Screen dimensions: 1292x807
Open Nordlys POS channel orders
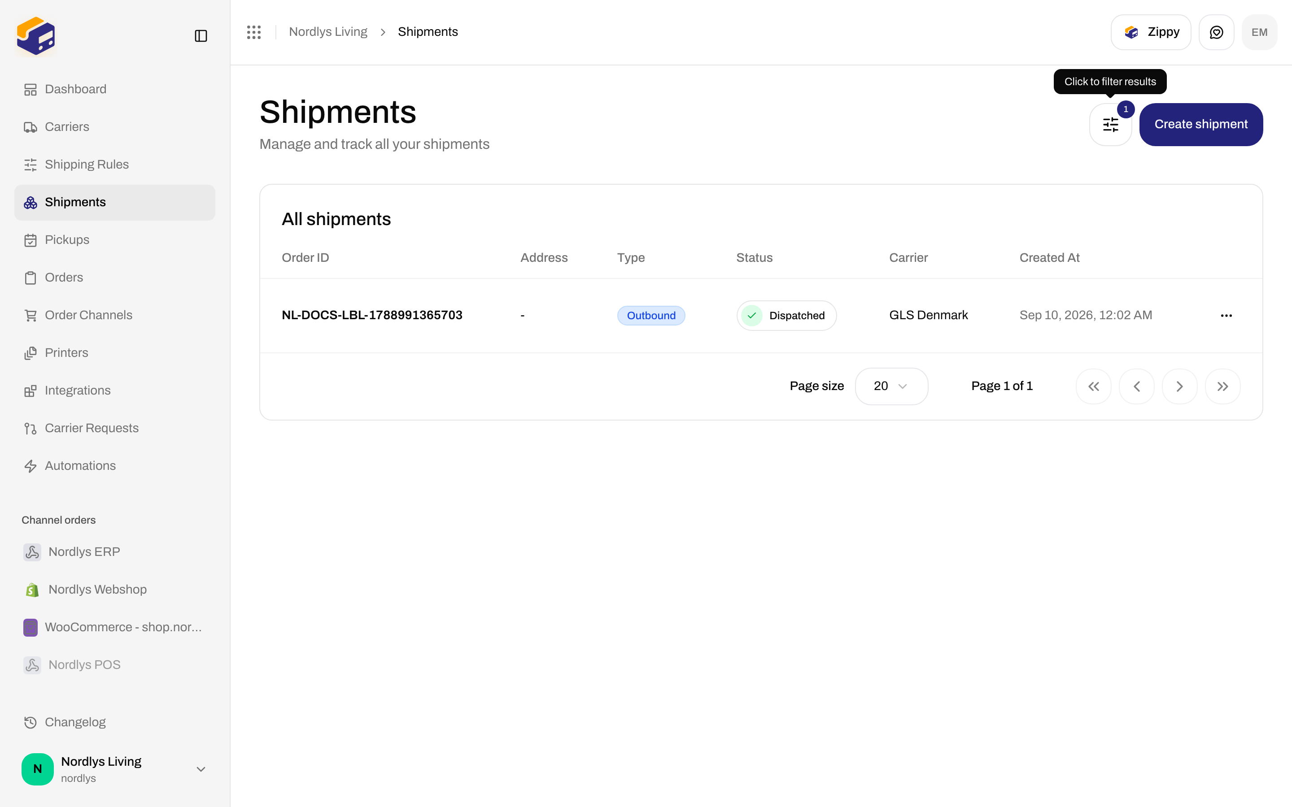click(x=115, y=665)
